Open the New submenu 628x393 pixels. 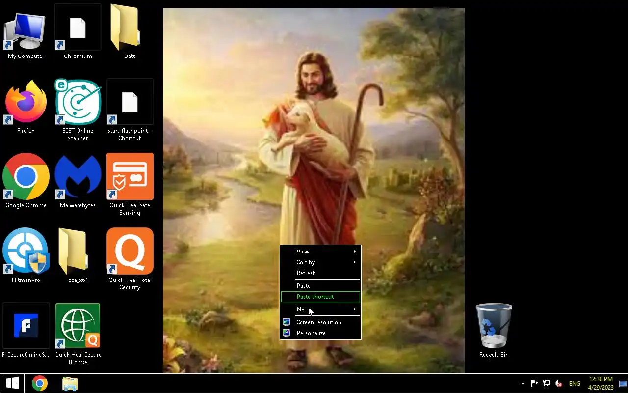tap(321, 309)
